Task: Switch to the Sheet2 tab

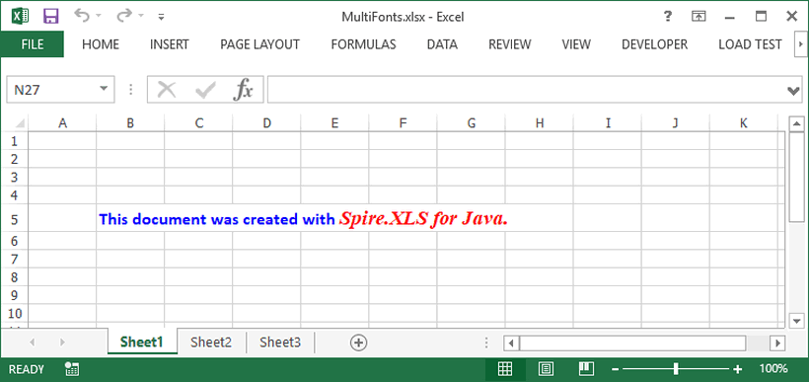Action: coord(211,342)
